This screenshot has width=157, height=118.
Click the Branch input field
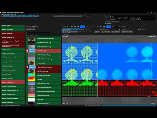pos(133,16)
